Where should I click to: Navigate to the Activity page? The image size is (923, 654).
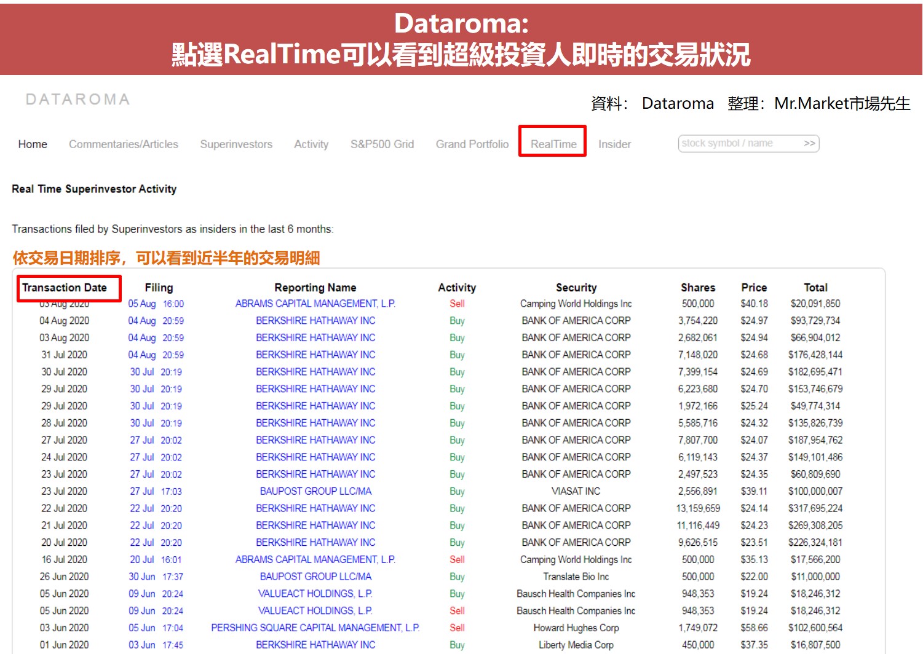pos(311,144)
